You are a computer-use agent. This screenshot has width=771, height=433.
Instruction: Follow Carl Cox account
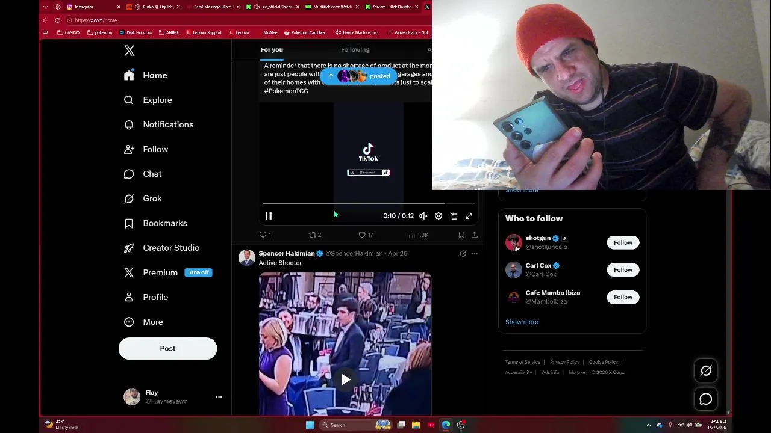click(623, 269)
